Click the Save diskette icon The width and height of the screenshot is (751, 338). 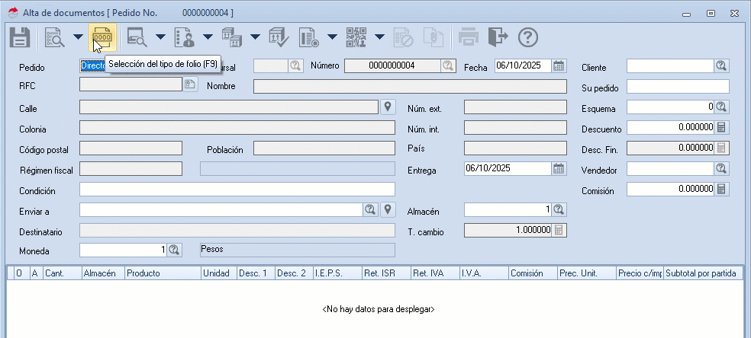coord(19,37)
